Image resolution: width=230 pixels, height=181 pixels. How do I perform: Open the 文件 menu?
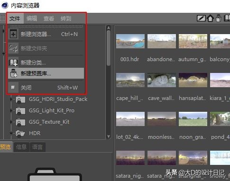click(x=15, y=18)
